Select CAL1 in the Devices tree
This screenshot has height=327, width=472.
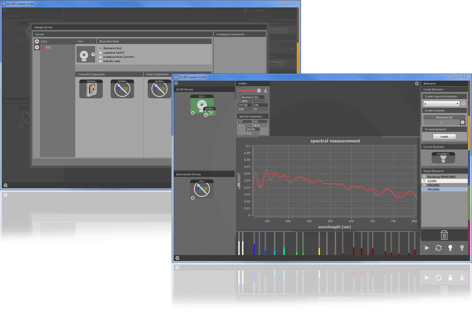pos(44,42)
